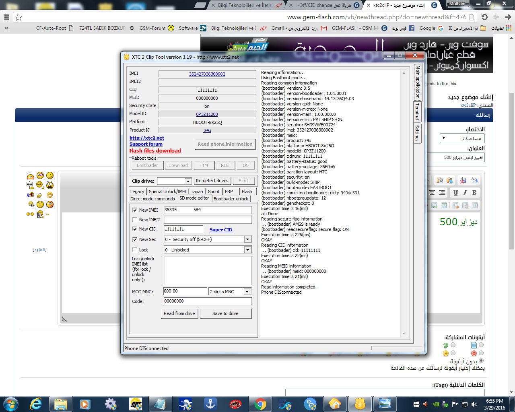This screenshot has height=412, width=515.
Task: Open the Flash files download link
Action: (x=155, y=151)
